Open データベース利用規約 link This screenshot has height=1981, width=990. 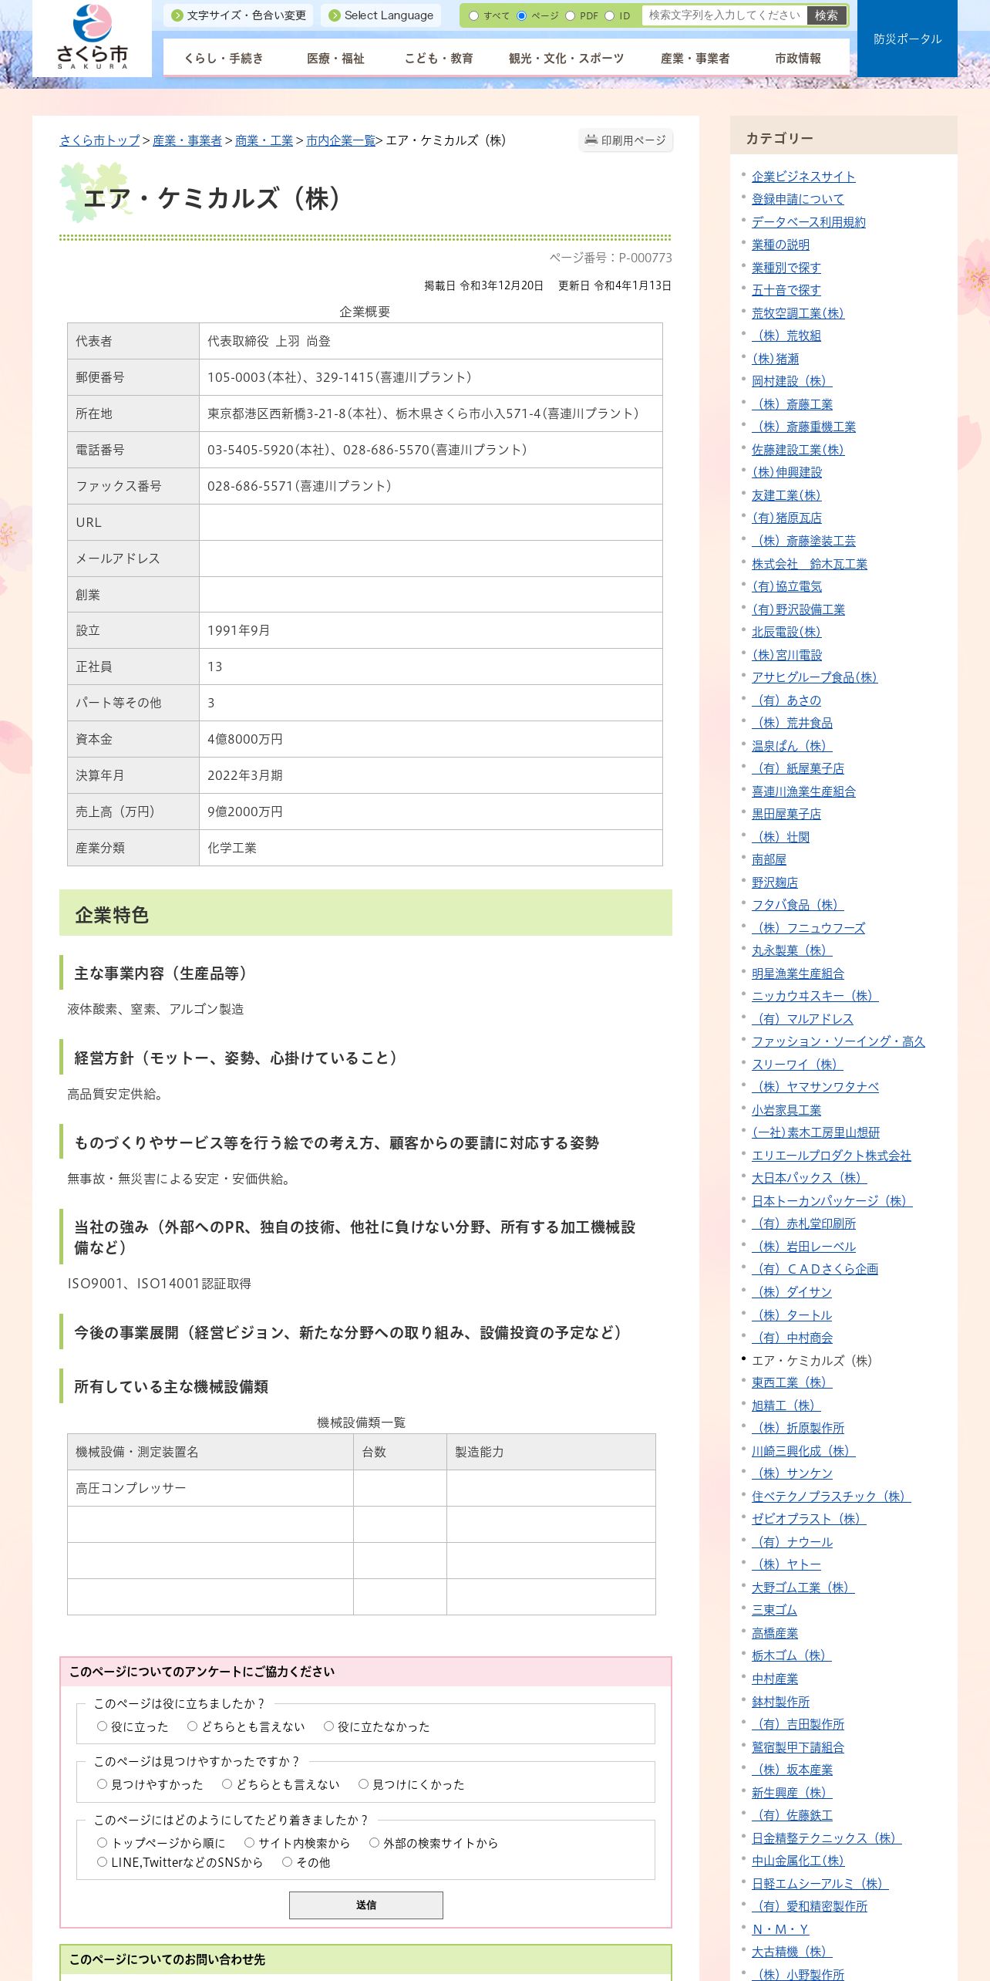[809, 222]
